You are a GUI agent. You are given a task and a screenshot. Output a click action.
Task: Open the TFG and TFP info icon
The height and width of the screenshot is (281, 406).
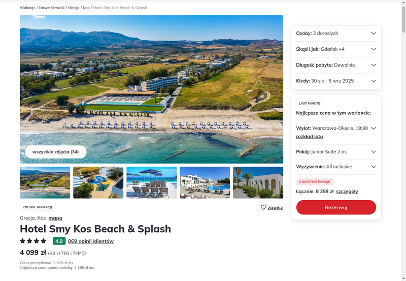(84, 254)
